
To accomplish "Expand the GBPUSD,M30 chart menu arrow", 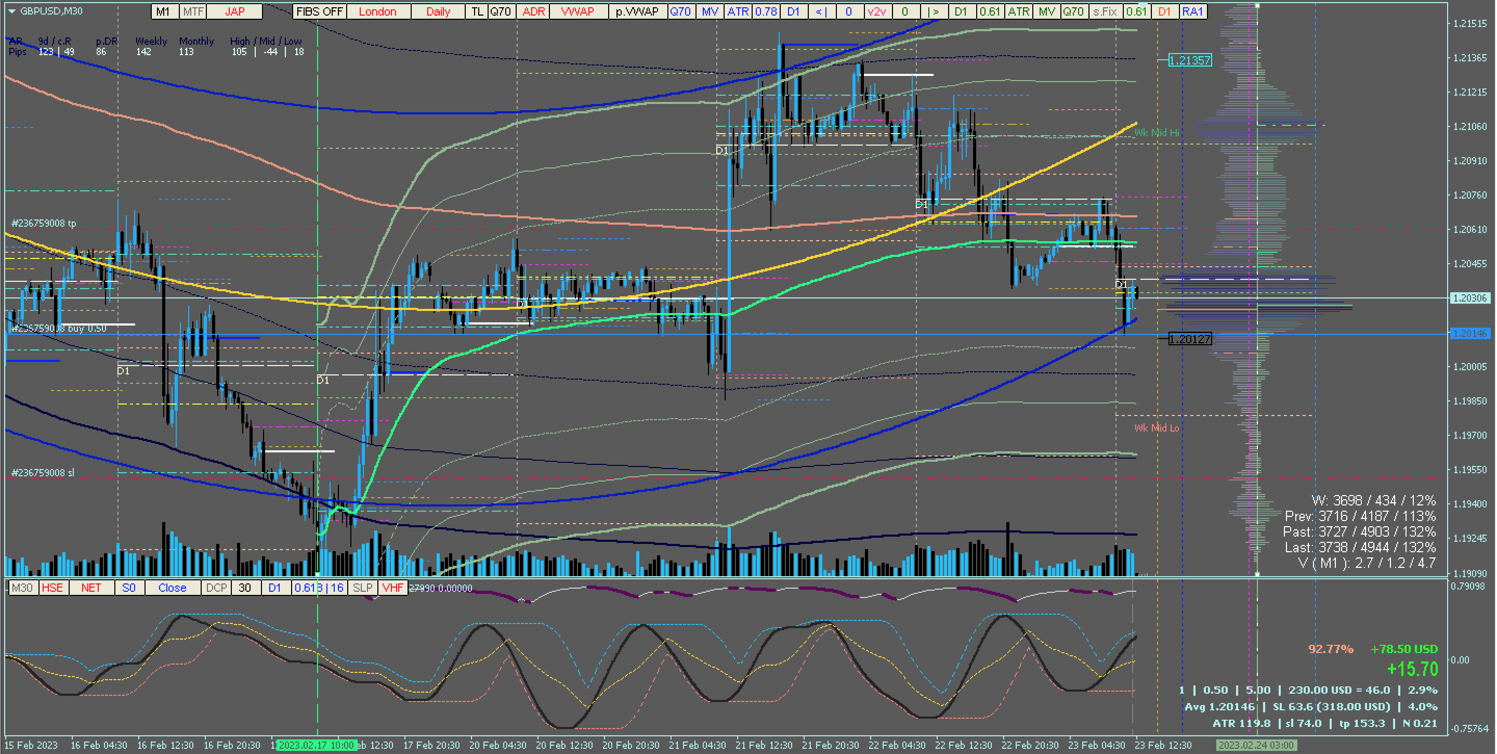I will [x=11, y=11].
